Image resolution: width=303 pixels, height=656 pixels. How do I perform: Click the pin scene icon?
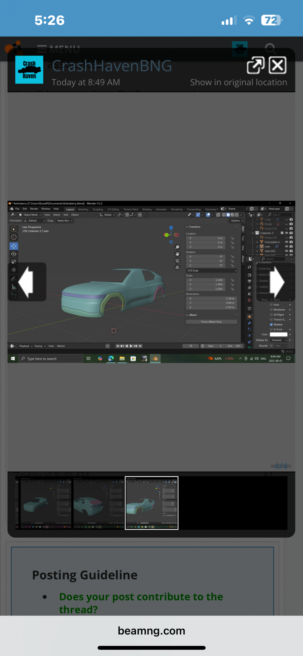[247, 209]
